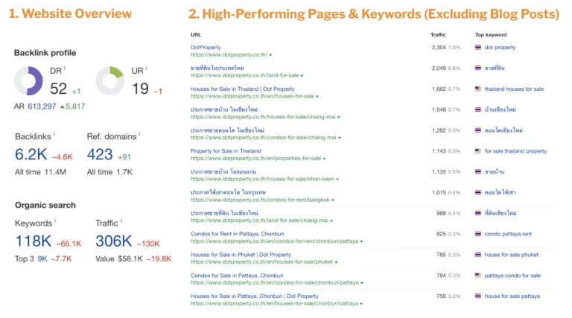The image size is (572, 318).
Task: Expand dropdown next to /land-for-sale URL
Action: pos(302,76)
